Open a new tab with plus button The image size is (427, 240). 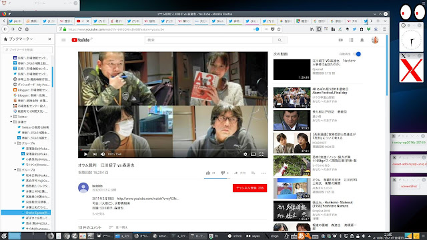[x=378, y=21]
